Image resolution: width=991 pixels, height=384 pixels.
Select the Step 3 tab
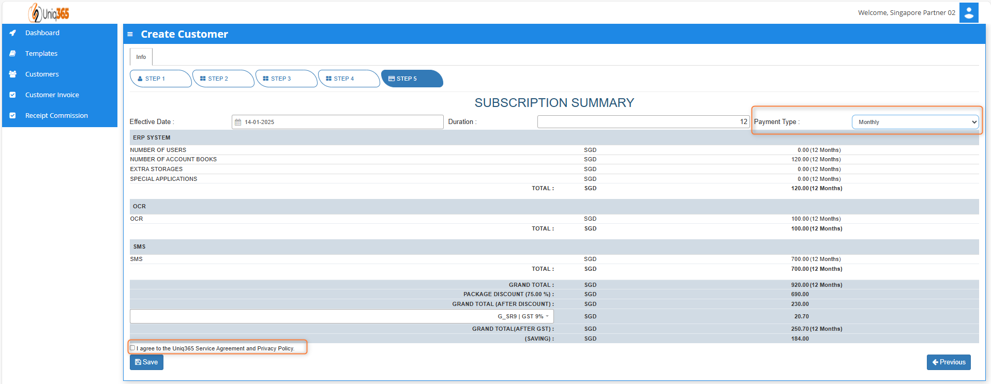click(x=286, y=79)
